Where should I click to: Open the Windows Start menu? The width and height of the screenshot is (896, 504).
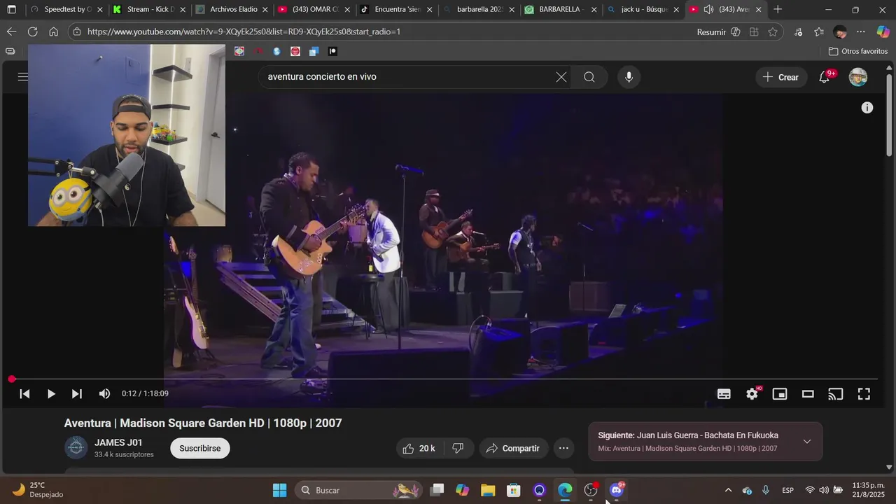[279, 490]
